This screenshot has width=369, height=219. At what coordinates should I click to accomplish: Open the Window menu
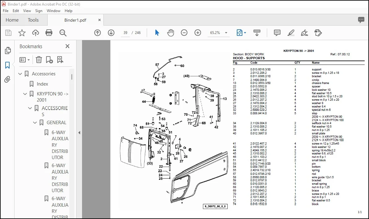pyautogui.click(x=54, y=11)
